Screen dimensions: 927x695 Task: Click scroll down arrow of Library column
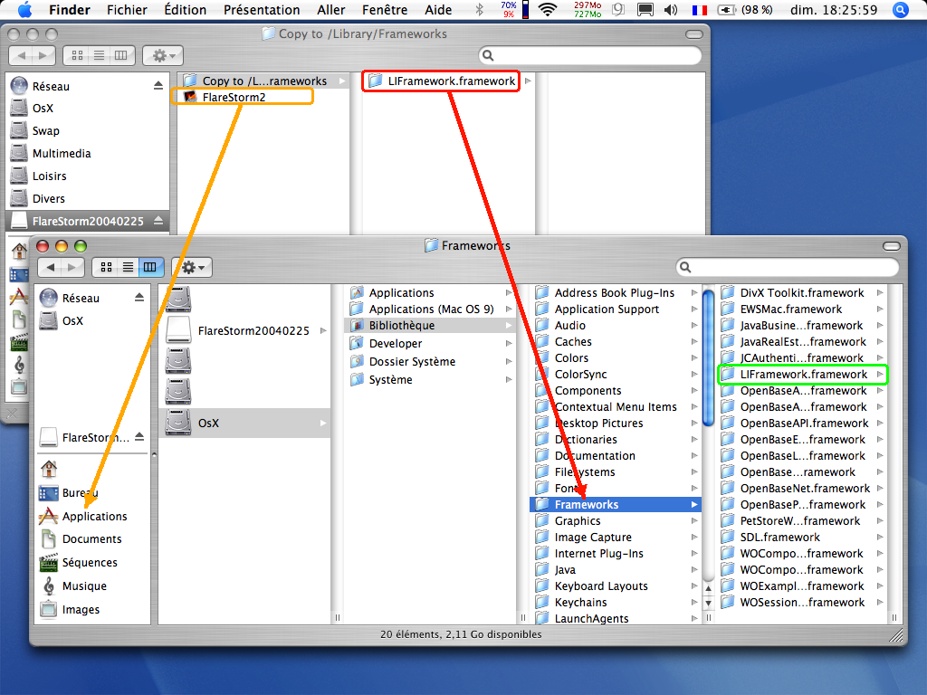pyautogui.click(x=708, y=604)
